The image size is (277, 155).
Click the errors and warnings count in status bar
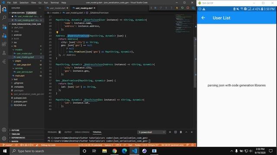27,145
